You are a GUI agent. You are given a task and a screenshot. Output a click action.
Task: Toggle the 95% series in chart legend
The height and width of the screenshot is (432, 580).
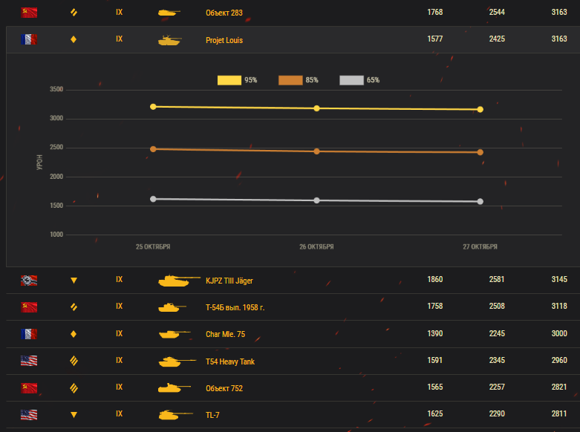coord(237,80)
